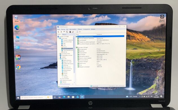This screenshot has width=178, height=110.
Task: Refresh the AIDA64 page with the circular arrow
Action: [x=67, y=32]
